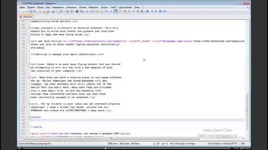
Task: Open the Кодировки menu
Action: pyautogui.click(x=58, y=7)
